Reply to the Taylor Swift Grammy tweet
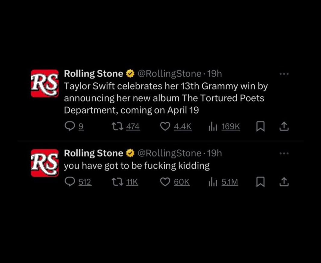Image resolution: width=321 pixels, height=263 pixels. pyautogui.click(x=70, y=127)
